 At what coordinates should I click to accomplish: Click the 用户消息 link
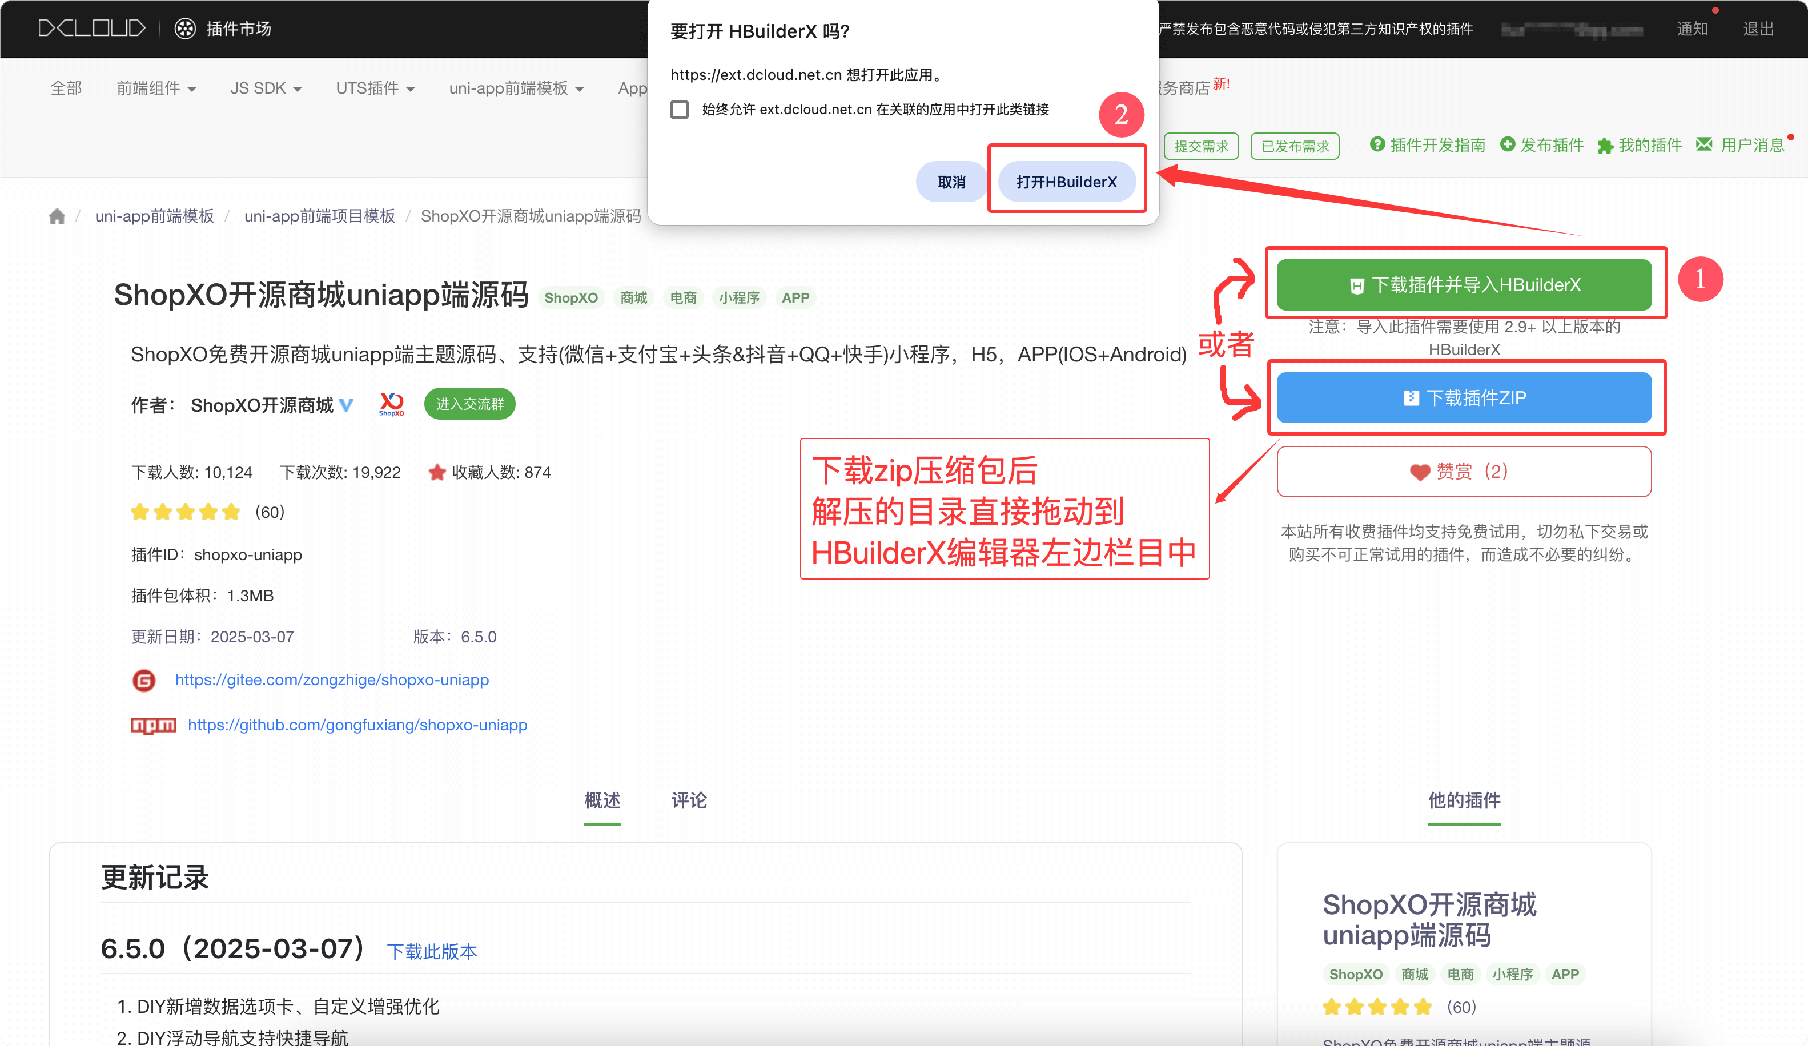(x=1751, y=145)
